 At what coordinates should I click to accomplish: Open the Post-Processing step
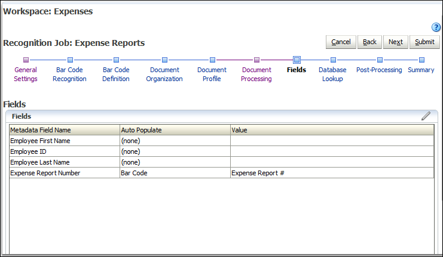coord(379,70)
